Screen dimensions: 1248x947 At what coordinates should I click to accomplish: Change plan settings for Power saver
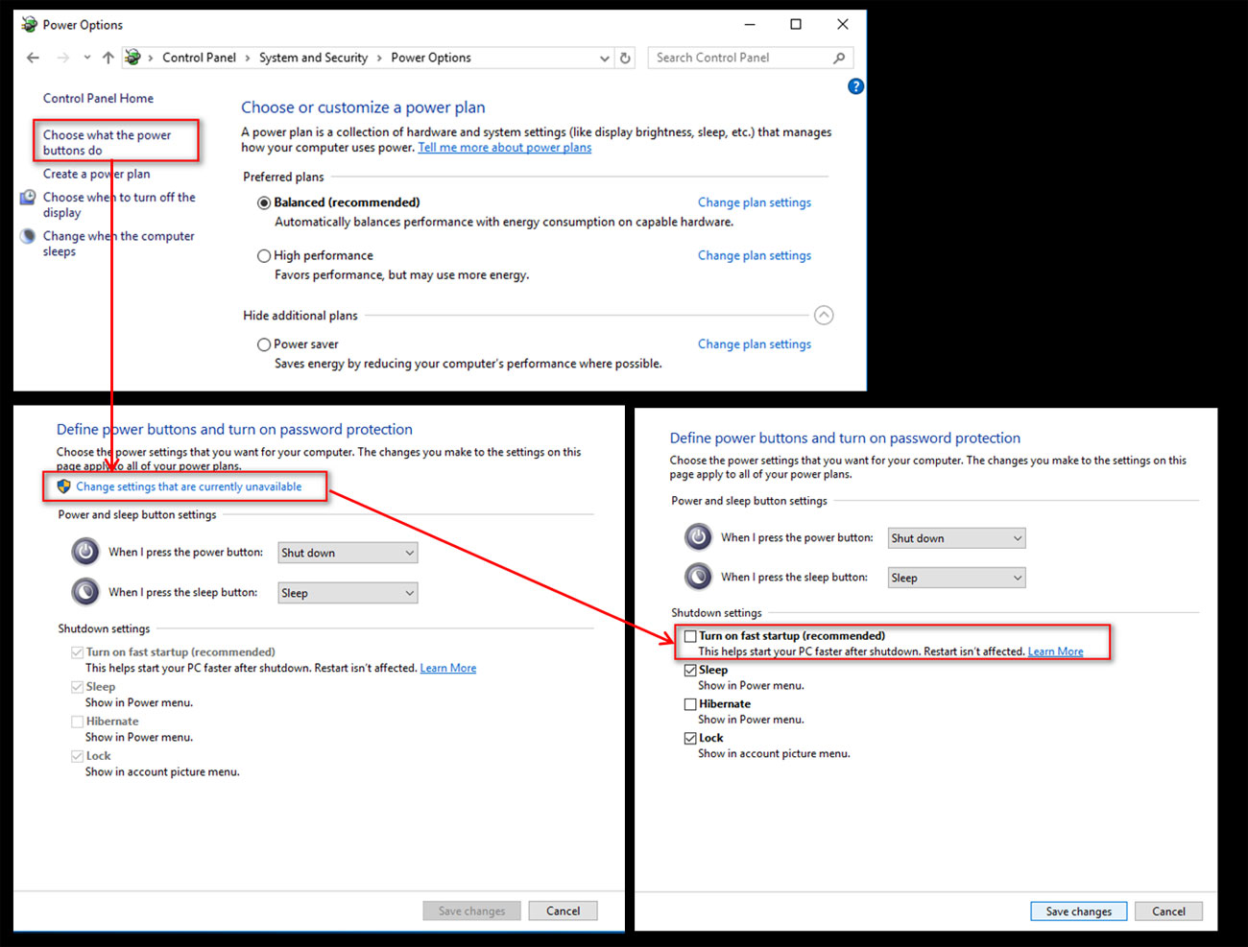pos(755,344)
